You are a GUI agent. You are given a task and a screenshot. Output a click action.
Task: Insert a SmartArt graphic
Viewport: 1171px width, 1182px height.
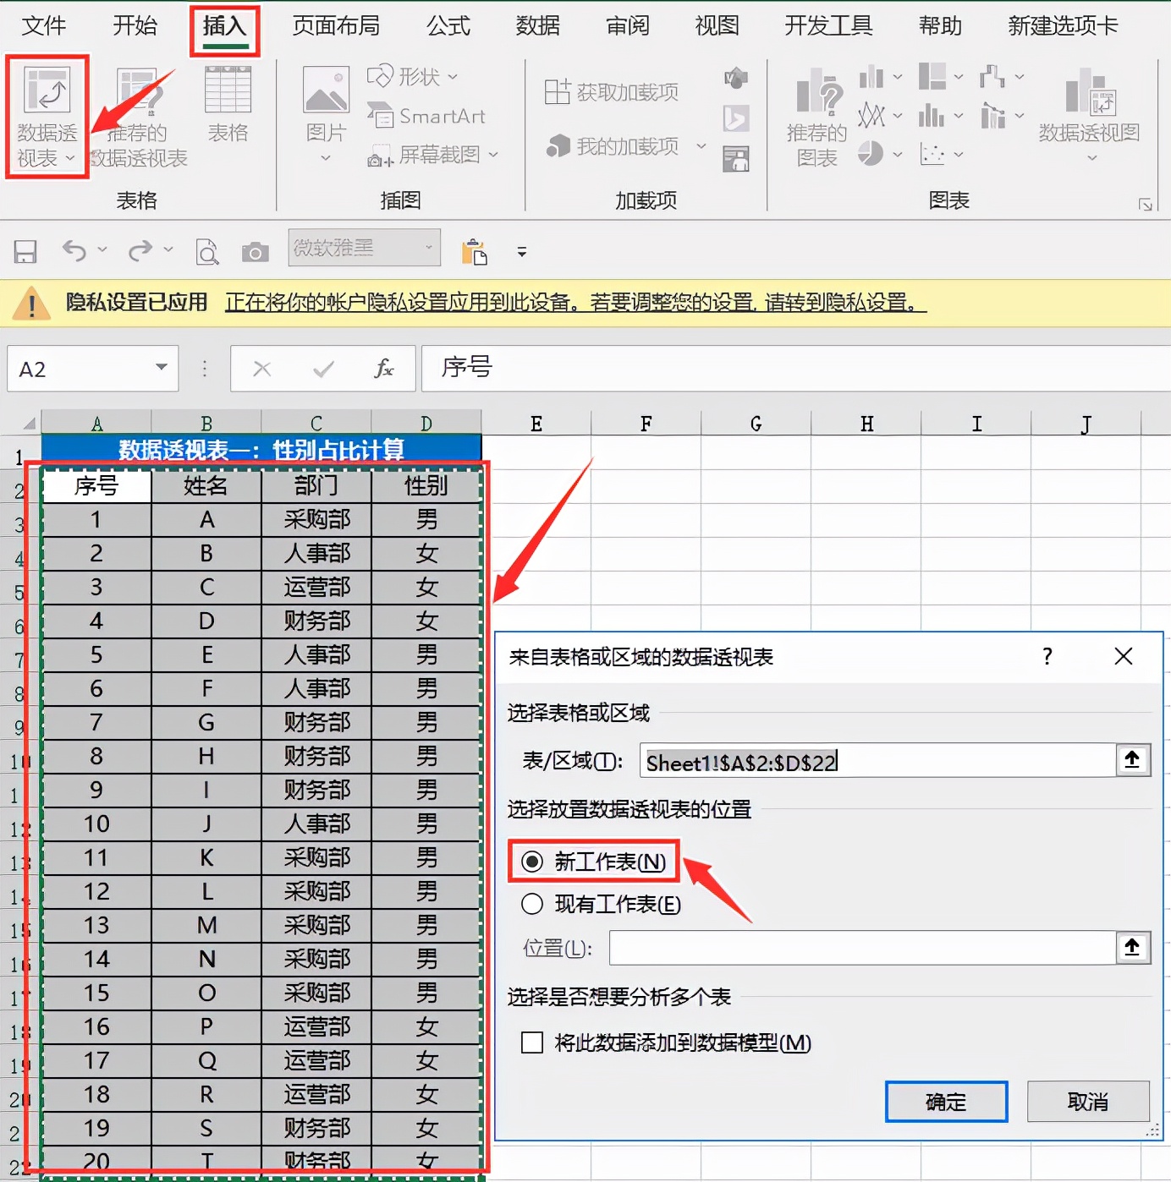pyautogui.click(x=426, y=116)
